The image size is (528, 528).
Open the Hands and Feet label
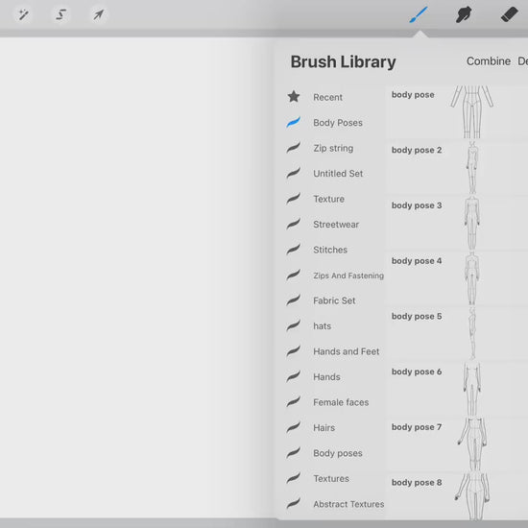(347, 351)
